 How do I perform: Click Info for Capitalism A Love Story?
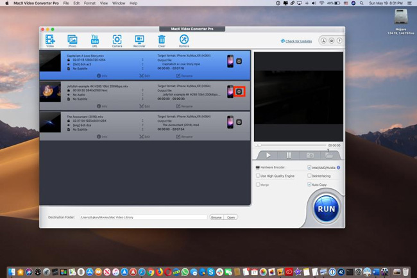[x=102, y=76]
